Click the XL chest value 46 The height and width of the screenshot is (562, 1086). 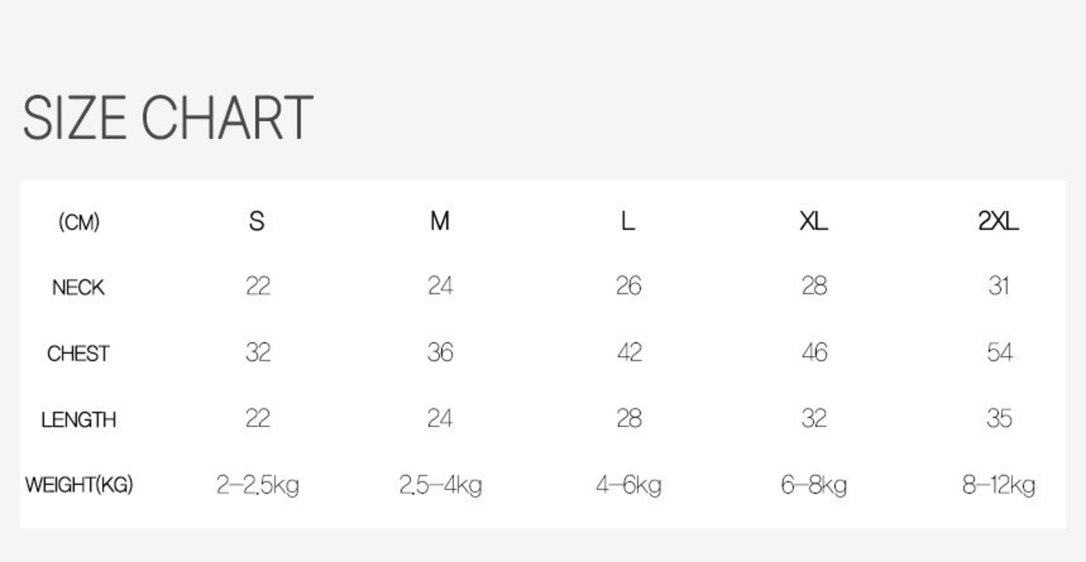coord(814,353)
